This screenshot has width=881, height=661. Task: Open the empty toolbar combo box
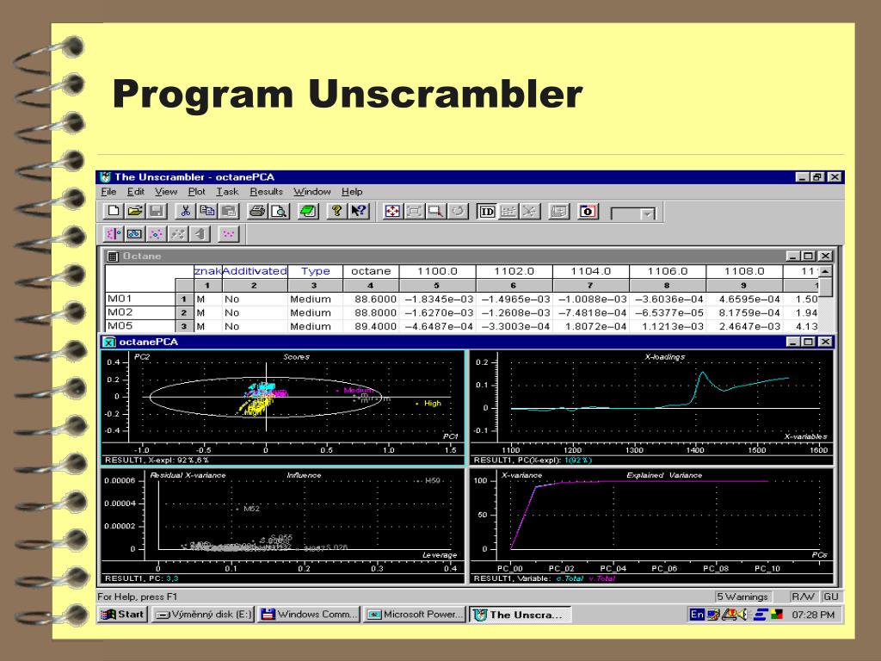coord(648,213)
